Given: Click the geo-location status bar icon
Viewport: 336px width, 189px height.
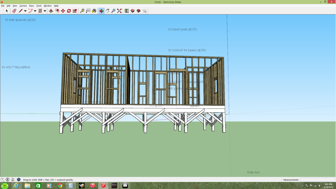Looking at the screenshot, I should [2, 179].
